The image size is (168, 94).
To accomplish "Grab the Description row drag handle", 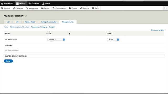I will (x=6, y=39).
